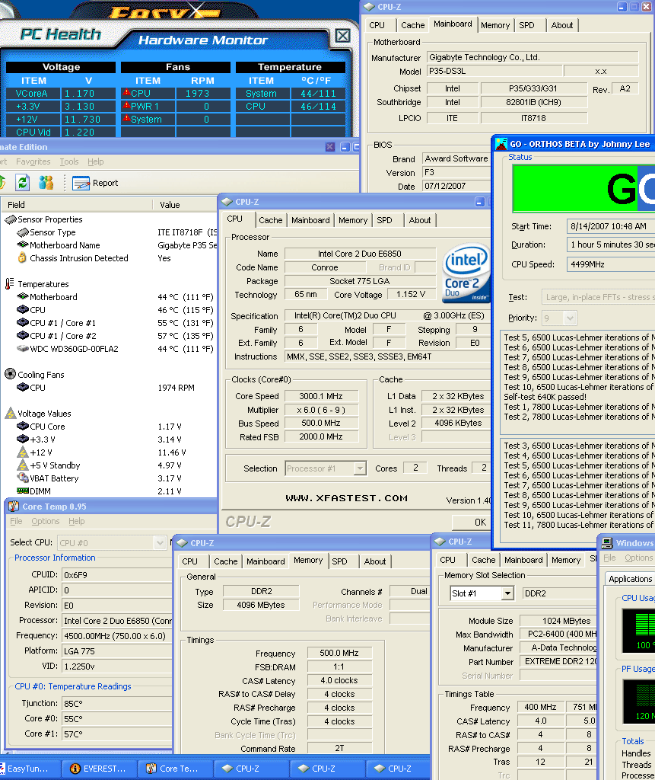The image size is (655, 780).
Task: Open the Tools menu in EVEREST
Action: tap(69, 161)
